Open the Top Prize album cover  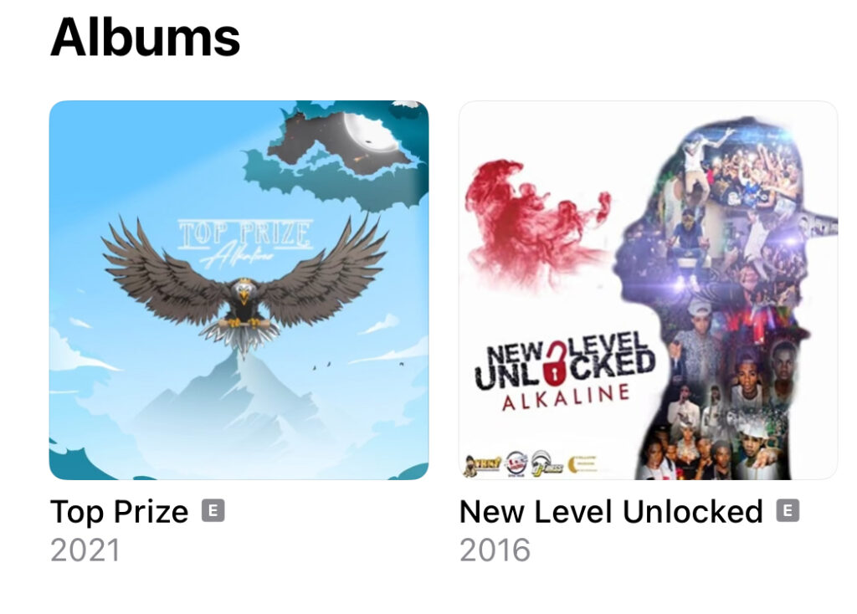(x=239, y=290)
